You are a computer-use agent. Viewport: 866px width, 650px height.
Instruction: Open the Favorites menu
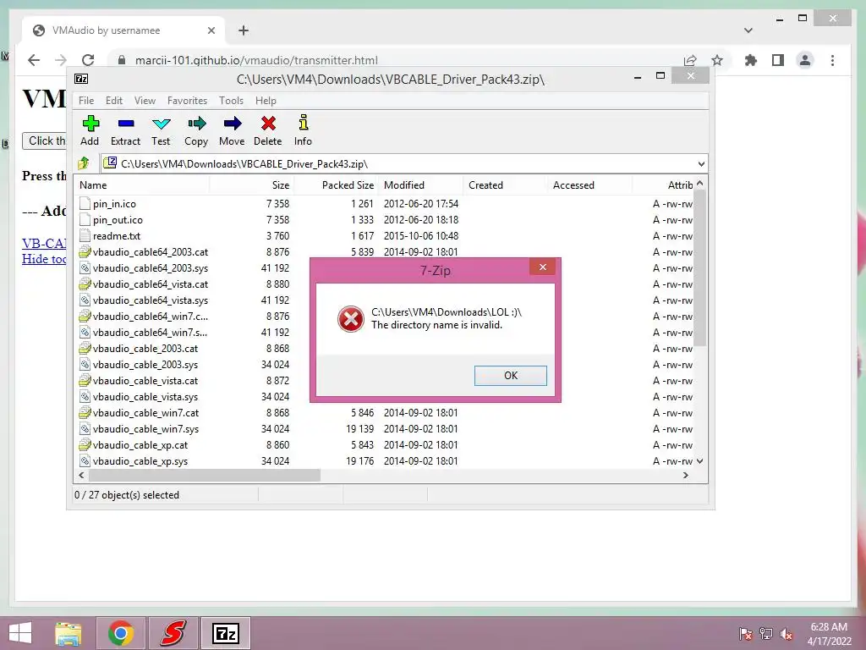pyautogui.click(x=187, y=101)
